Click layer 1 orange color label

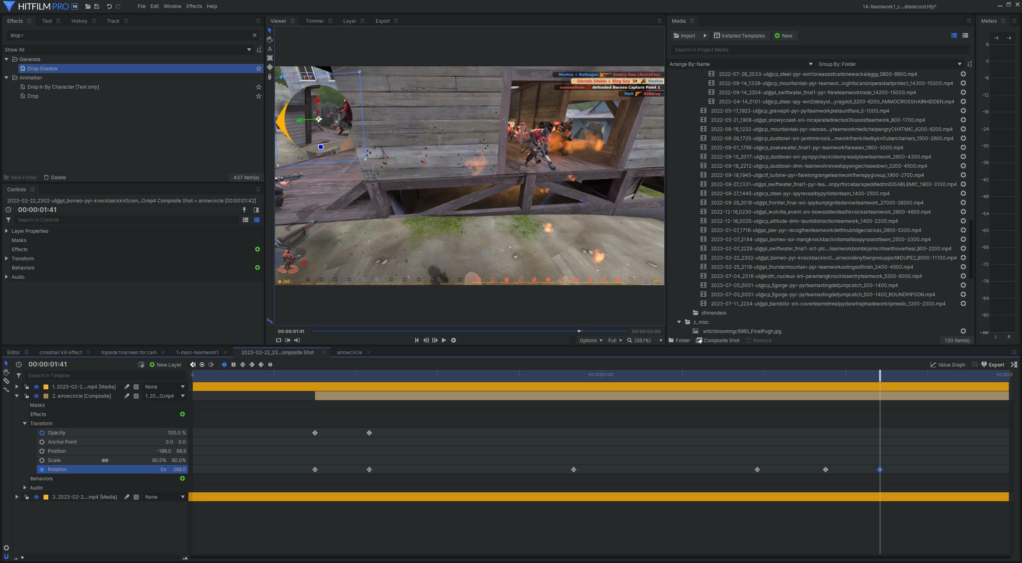tap(46, 387)
